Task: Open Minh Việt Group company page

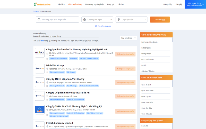Action: click(55, 65)
